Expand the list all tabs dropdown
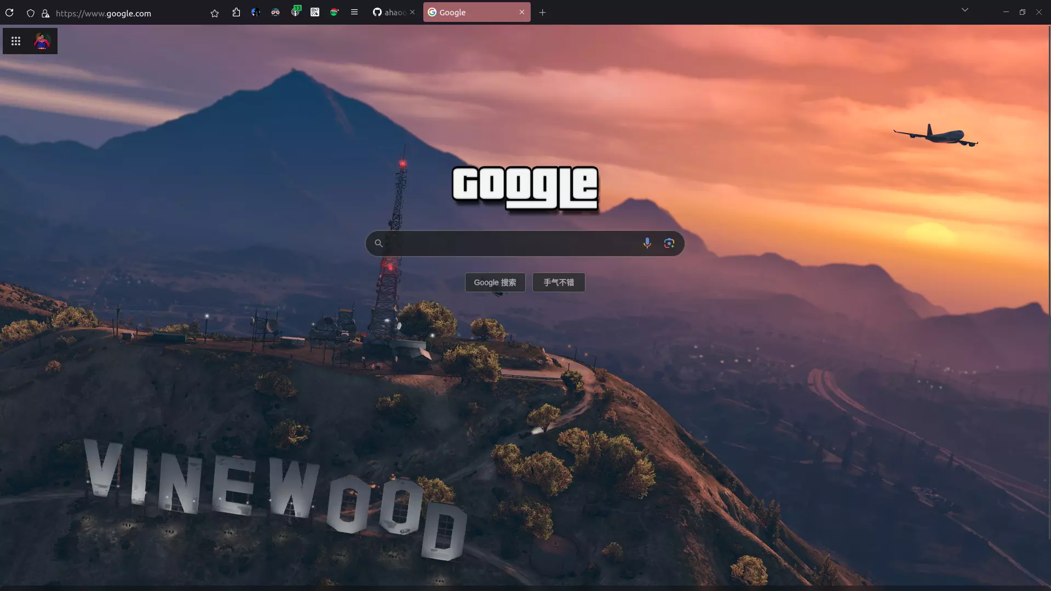This screenshot has height=591, width=1051. tap(965, 10)
